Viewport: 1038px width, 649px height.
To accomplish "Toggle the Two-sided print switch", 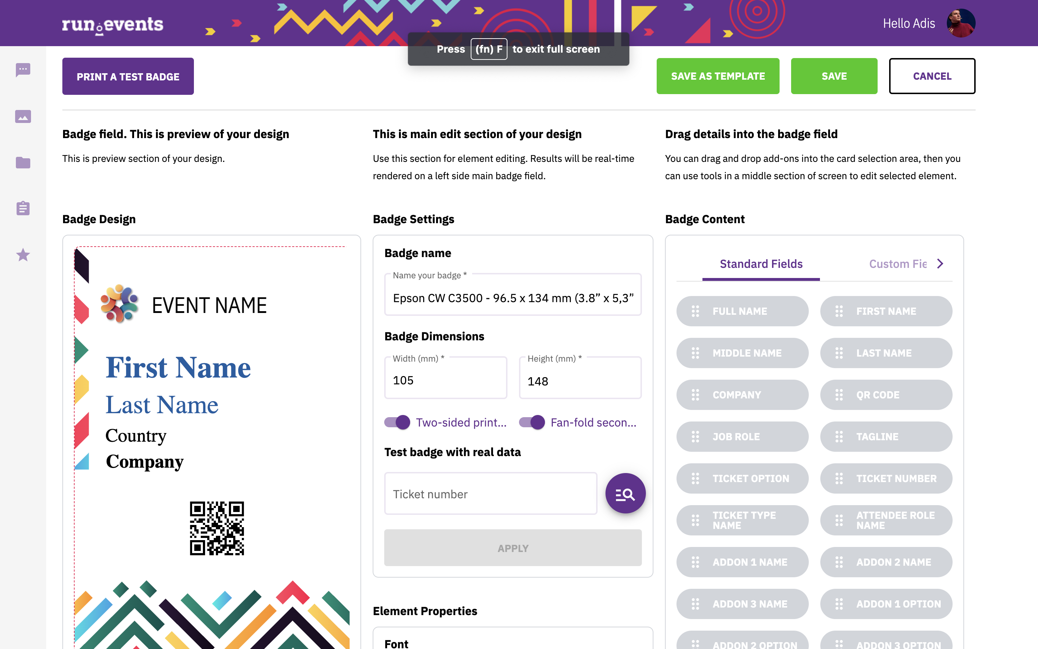I will [397, 422].
